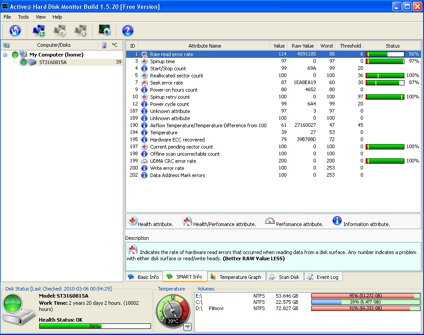Click the Temperature attribute info icon
Viewport: 424px width, 335px height.
tap(144, 133)
